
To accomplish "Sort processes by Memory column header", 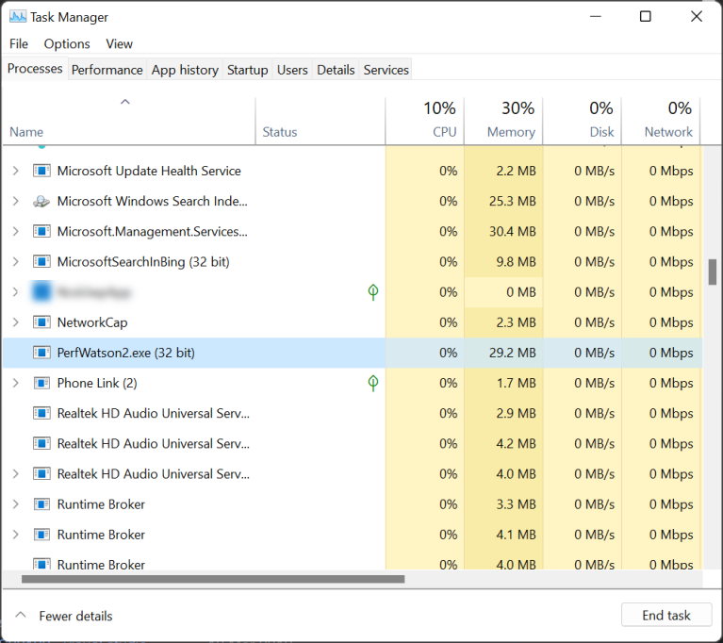I will [503, 121].
